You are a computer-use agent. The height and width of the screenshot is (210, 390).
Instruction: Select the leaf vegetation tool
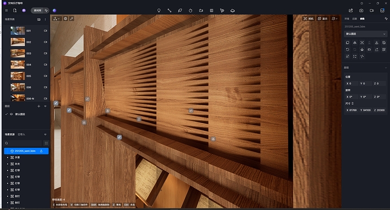(x=180, y=10)
